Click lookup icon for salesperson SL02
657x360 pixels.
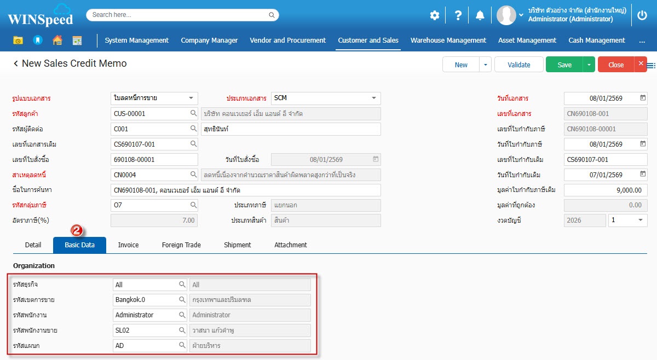tap(182, 330)
